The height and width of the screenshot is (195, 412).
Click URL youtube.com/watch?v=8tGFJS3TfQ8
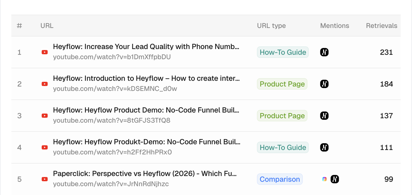click(x=111, y=120)
